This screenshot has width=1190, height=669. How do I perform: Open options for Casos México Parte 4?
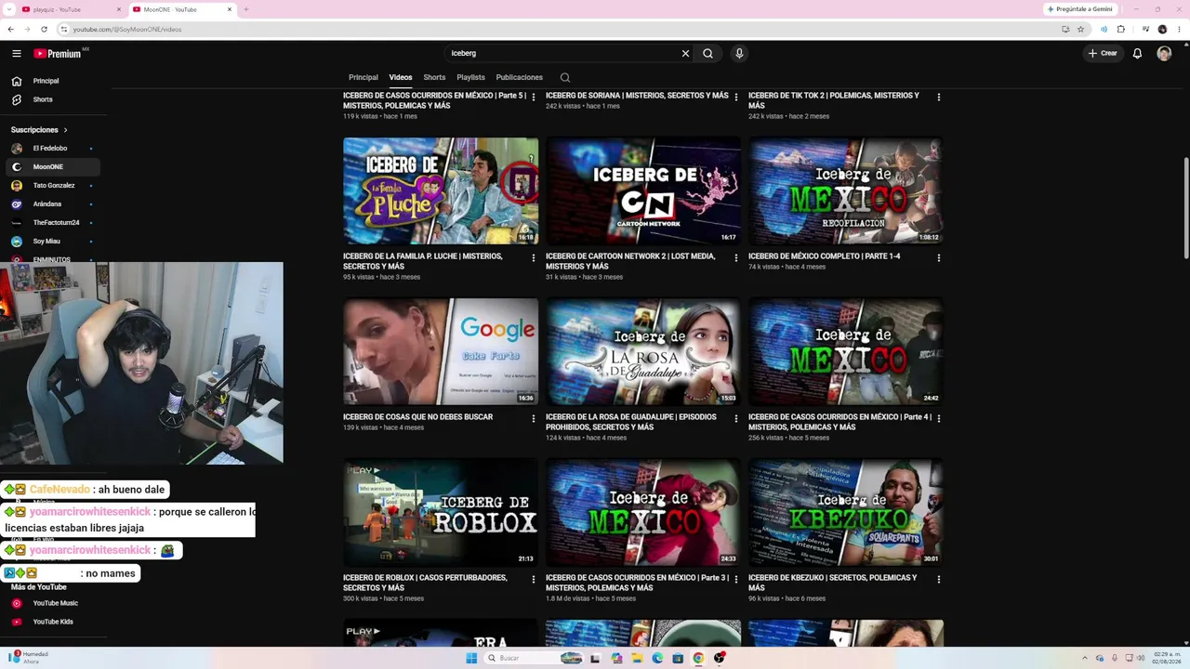click(939, 418)
